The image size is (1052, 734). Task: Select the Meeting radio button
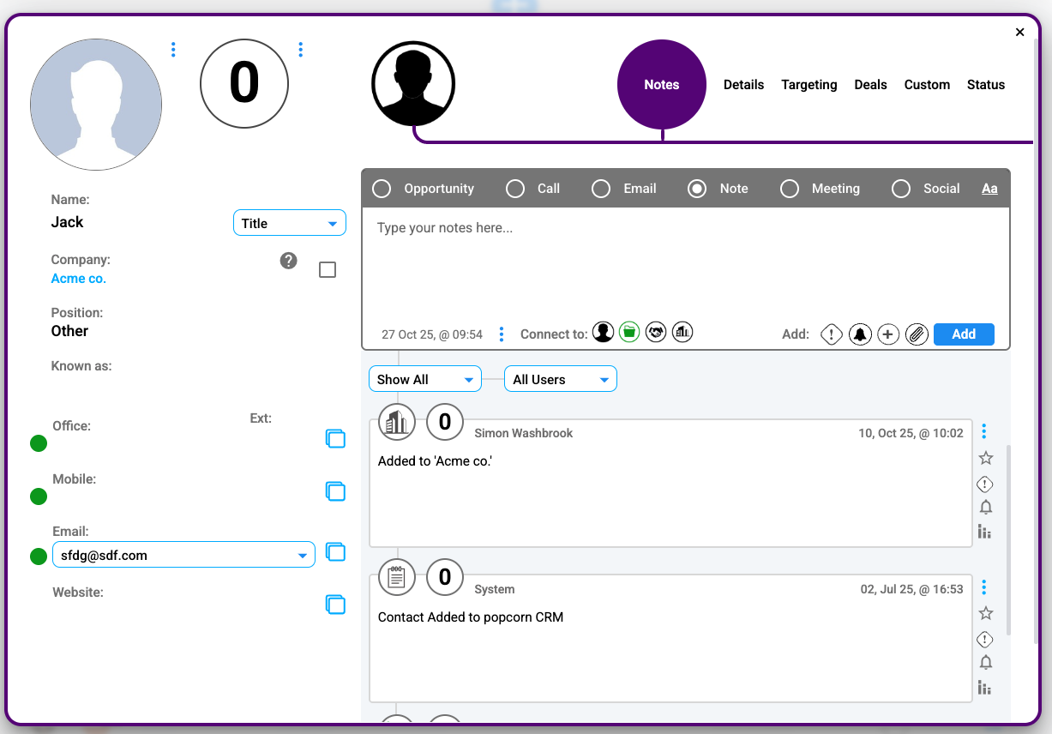coord(789,189)
